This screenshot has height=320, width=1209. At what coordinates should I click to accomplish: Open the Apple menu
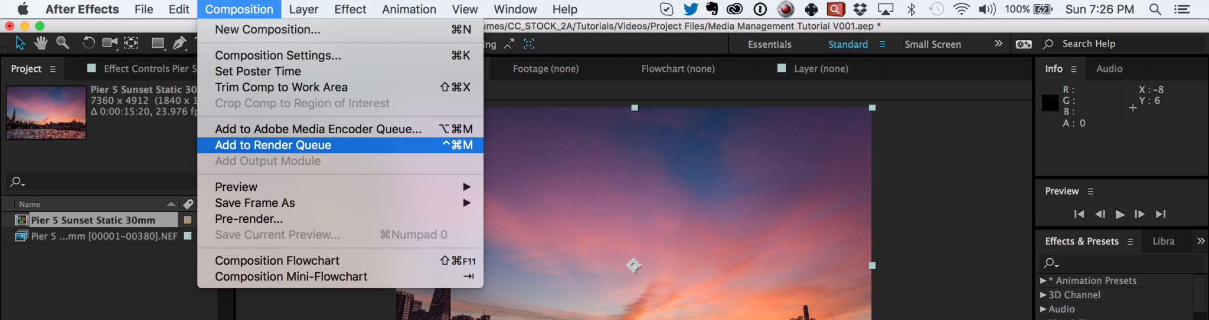pyautogui.click(x=22, y=9)
